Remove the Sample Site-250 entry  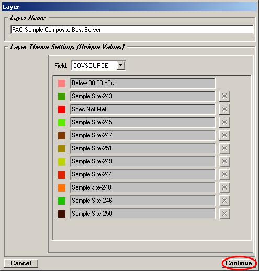224,214
